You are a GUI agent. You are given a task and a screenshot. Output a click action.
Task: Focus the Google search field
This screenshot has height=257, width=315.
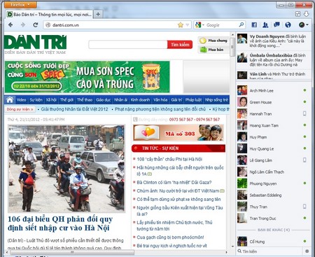pos(220,25)
